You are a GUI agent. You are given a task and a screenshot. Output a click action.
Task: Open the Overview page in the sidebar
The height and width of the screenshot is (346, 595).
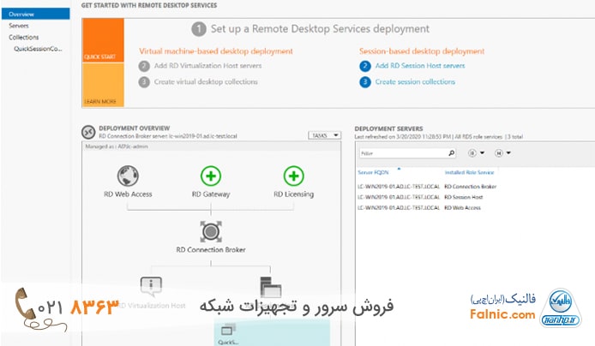pos(21,15)
